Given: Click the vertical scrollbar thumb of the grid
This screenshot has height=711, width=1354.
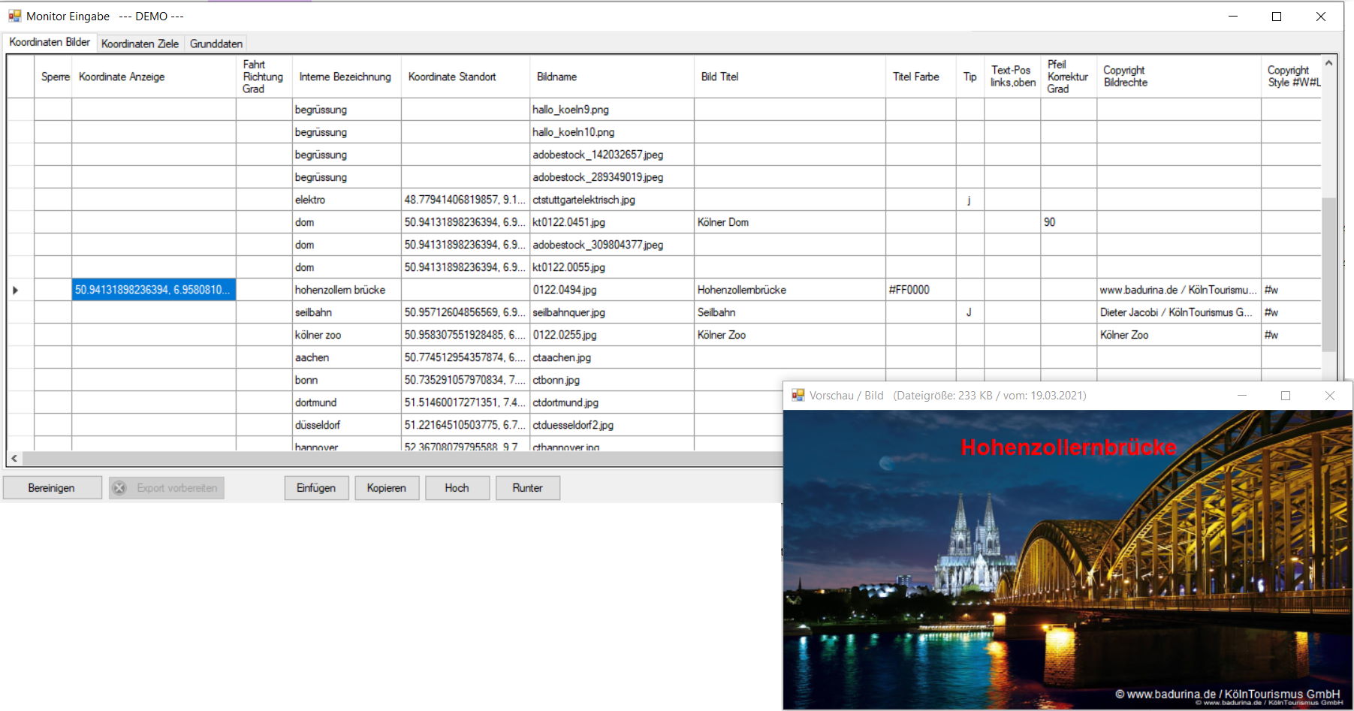Looking at the screenshot, I should pos(1328,274).
